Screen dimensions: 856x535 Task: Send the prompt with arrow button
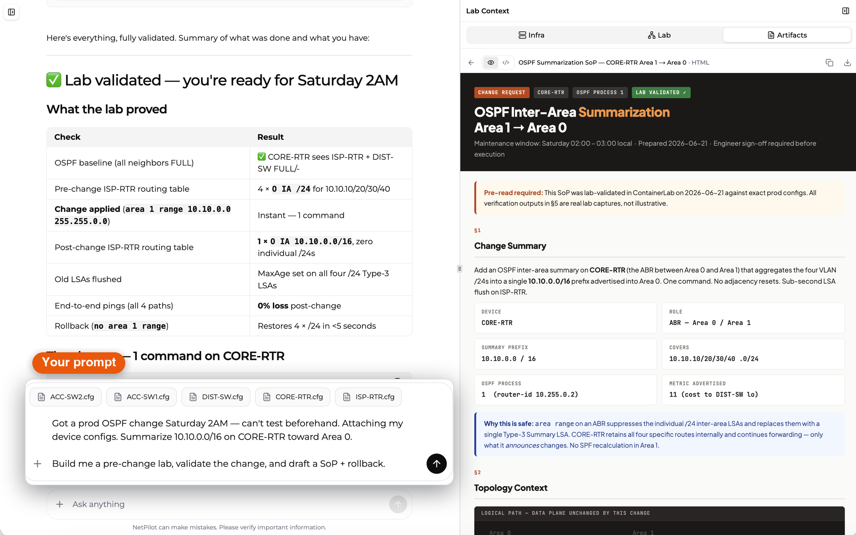[x=437, y=463]
